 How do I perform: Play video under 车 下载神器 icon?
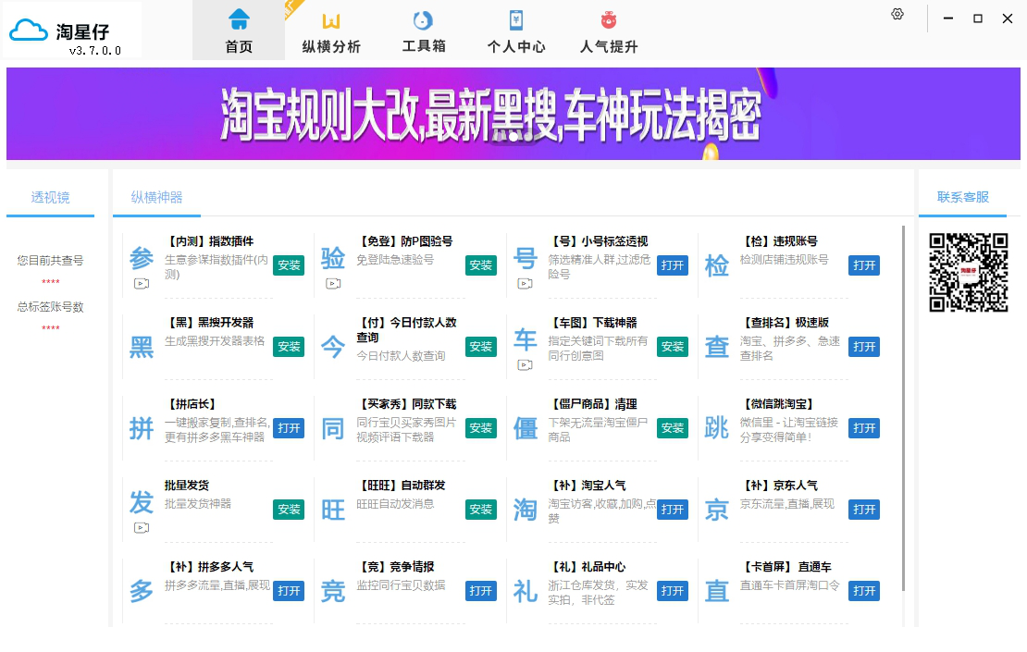(526, 365)
